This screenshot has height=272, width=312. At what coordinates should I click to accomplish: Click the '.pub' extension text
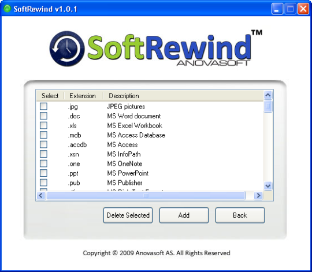[x=74, y=183]
